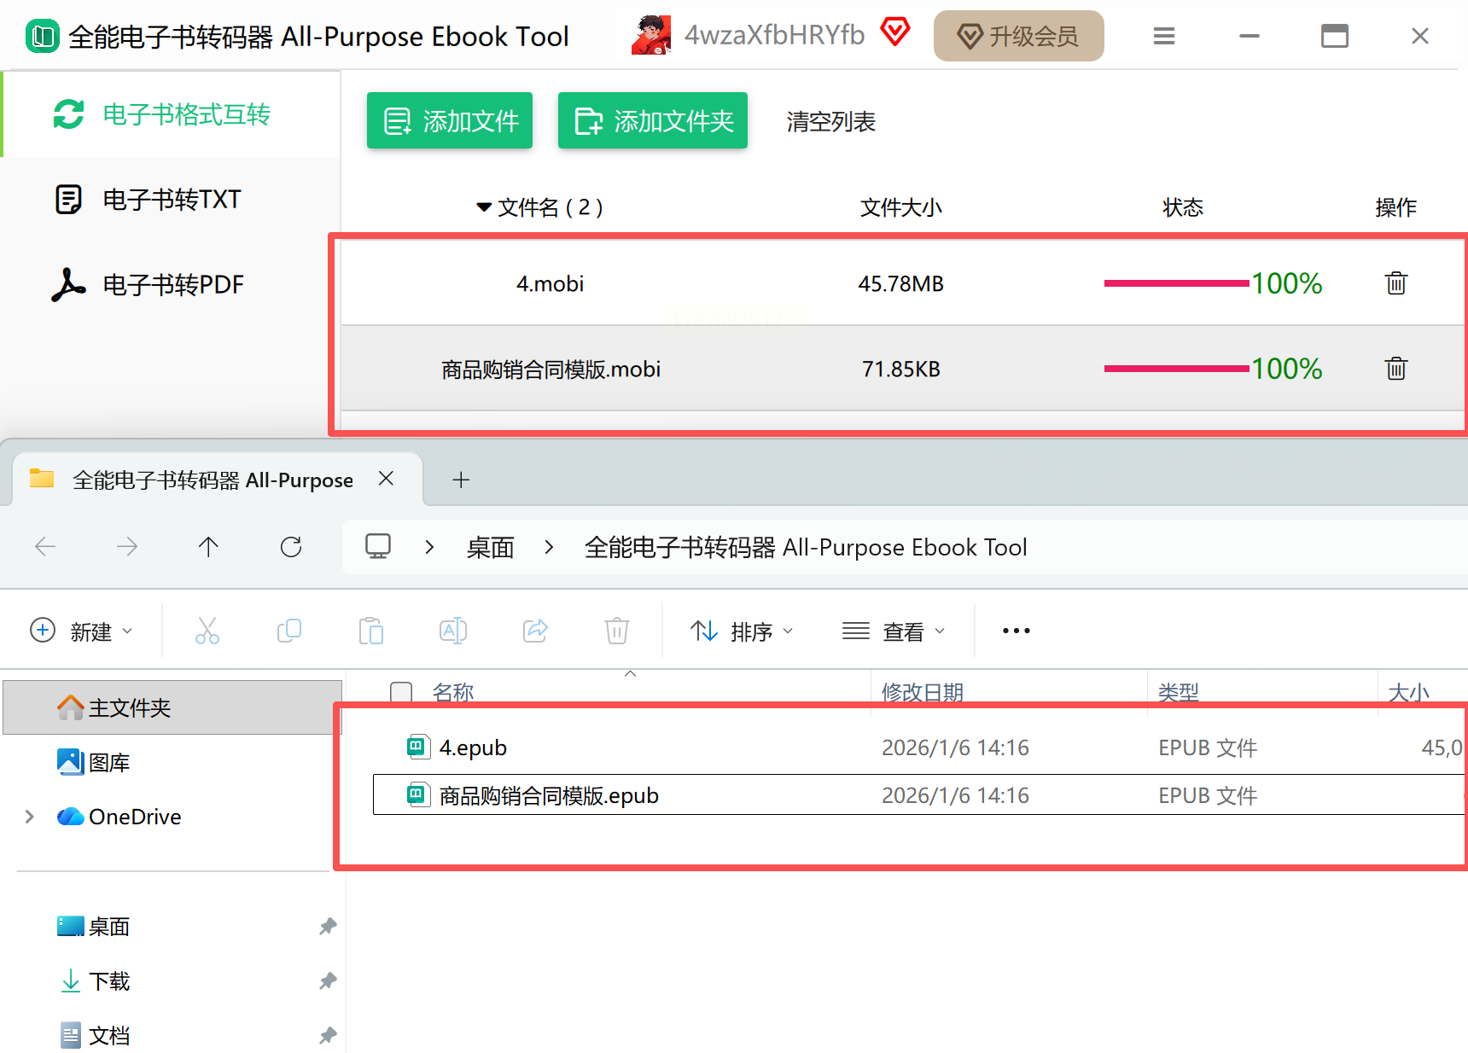This screenshot has height=1053, width=1468.
Task: Open the 新建 dropdown
Action: click(x=81, y=631)
